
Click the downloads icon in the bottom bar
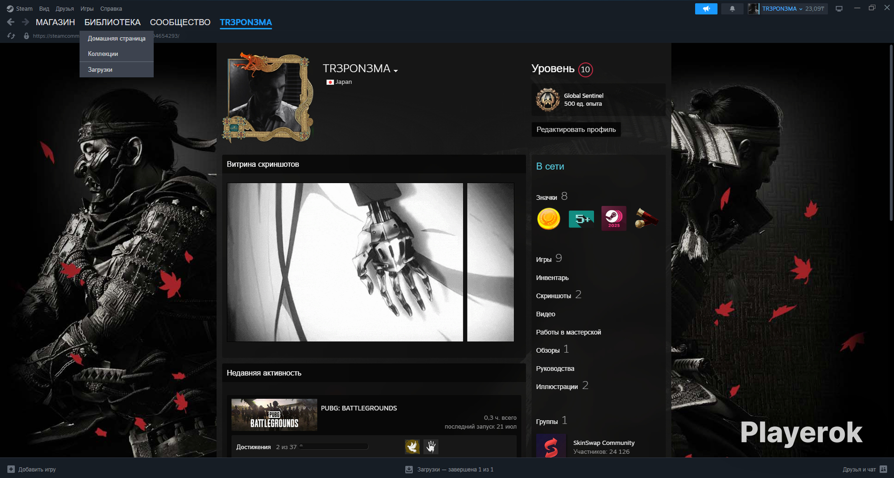[x=409, y=469]
